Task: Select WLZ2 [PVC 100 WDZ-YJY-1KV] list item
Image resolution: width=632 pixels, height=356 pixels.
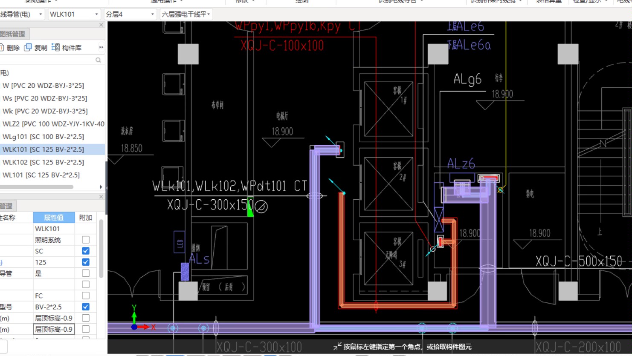Action: 52,124
